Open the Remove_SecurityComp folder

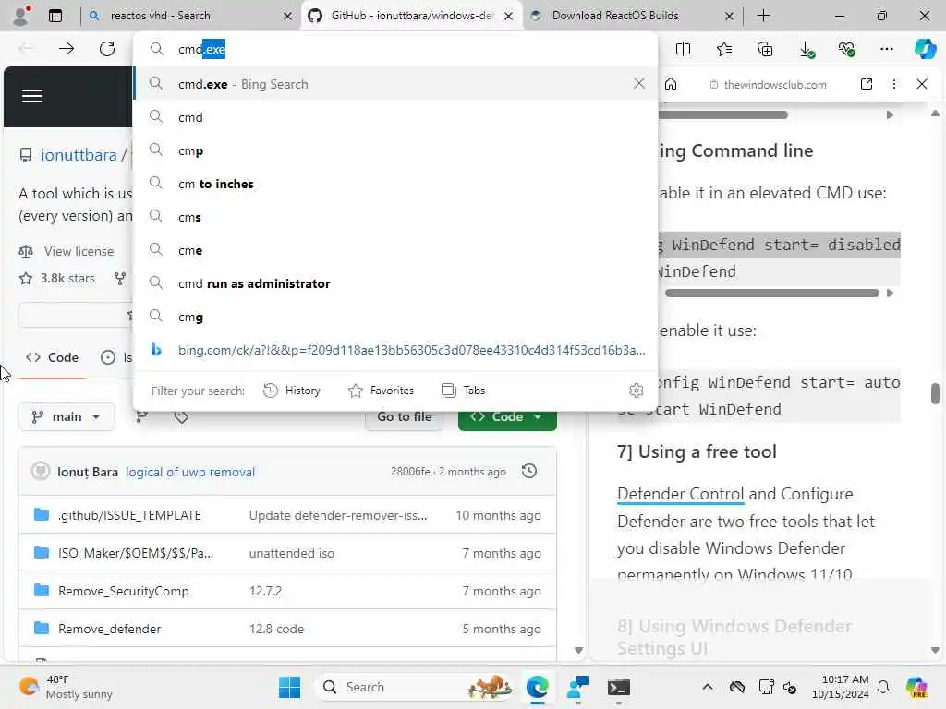pyautogui.click(x=123, y=591)
